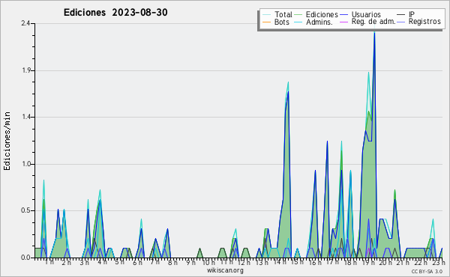Click the '21 h' x-axis label
Image resolution: width=450 pixels, height=277 pixels.
click(403, 262)
